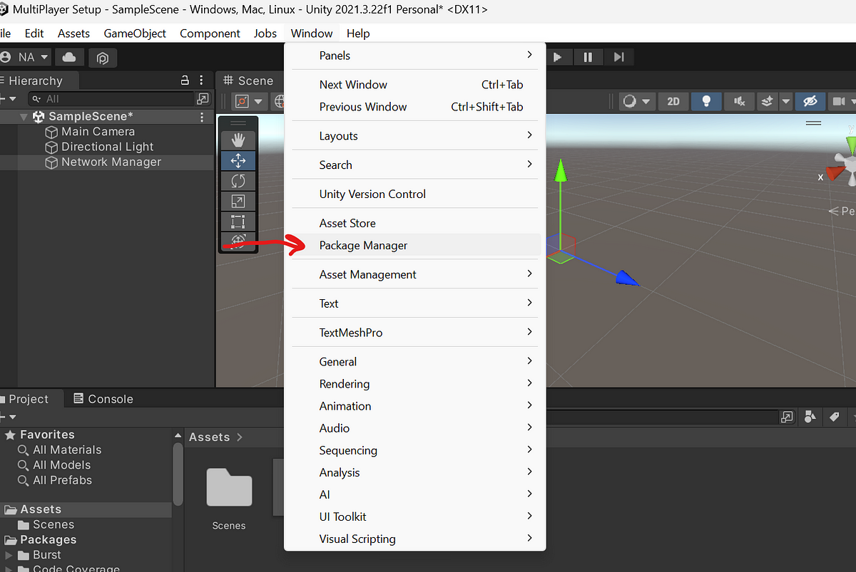Click the NA account icon

click(x=7, y=57)
